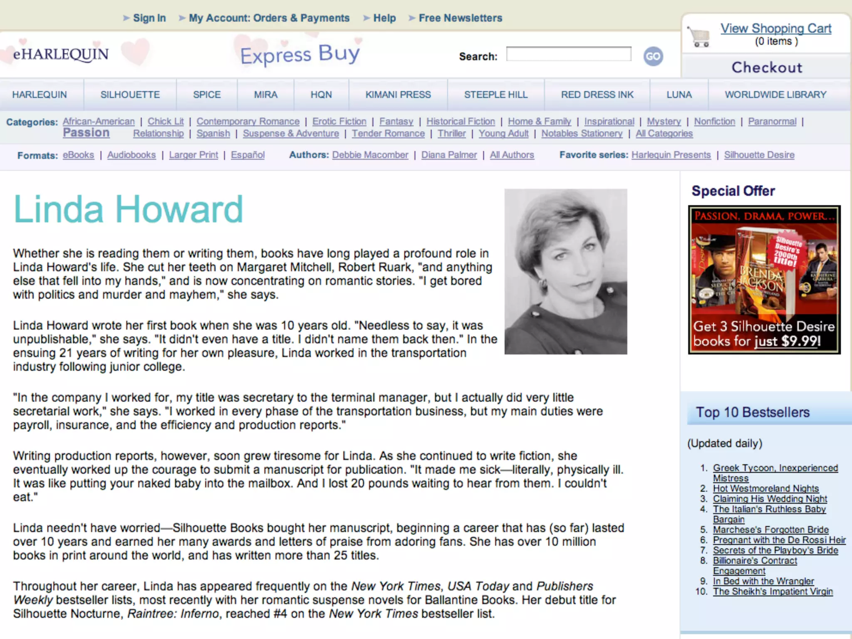Open the WORLDWIDE LIBRARY tab

775,95
